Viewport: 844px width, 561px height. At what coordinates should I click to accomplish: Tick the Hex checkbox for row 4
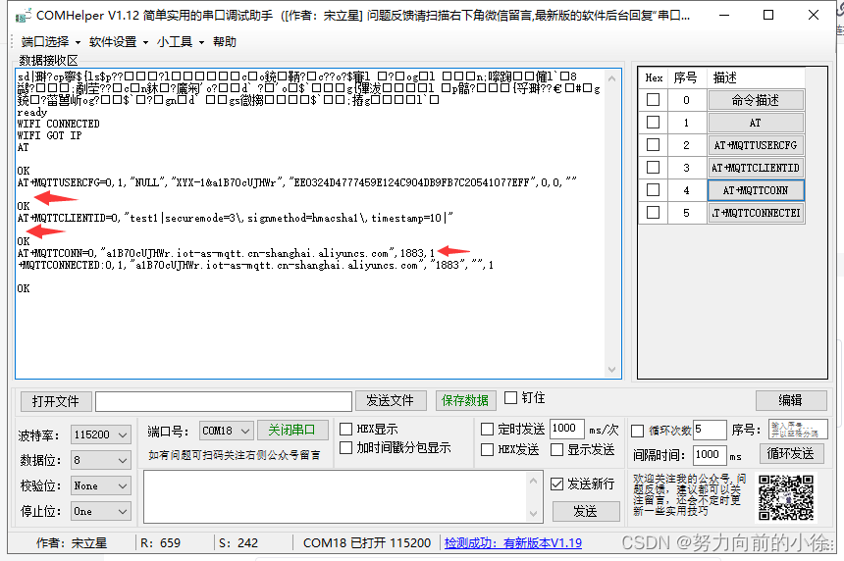654,190
